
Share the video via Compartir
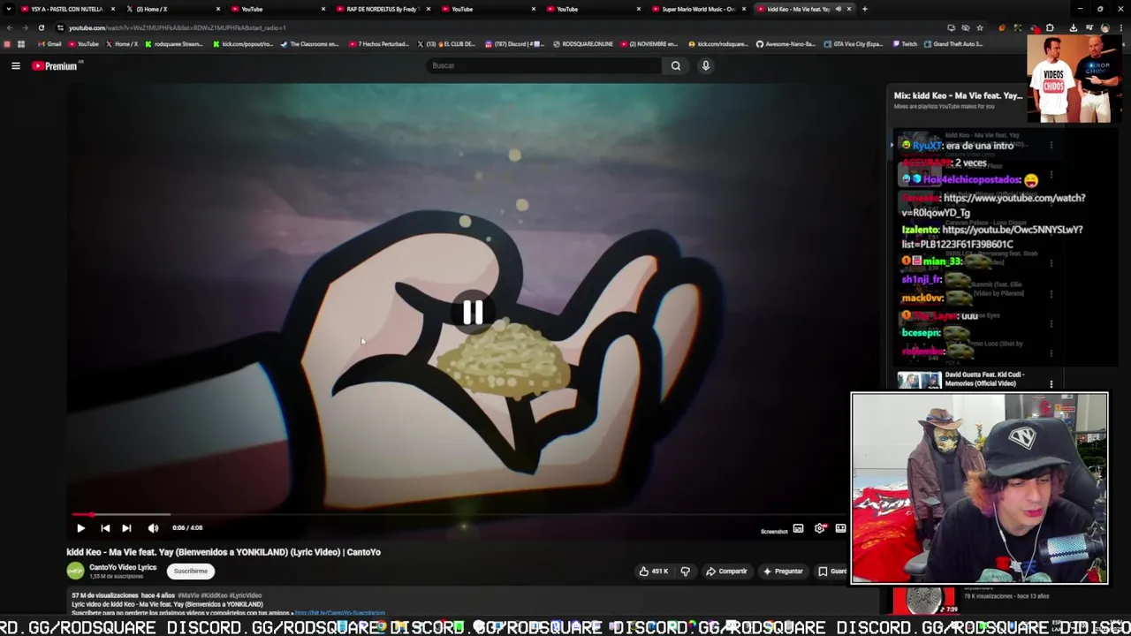726,572
